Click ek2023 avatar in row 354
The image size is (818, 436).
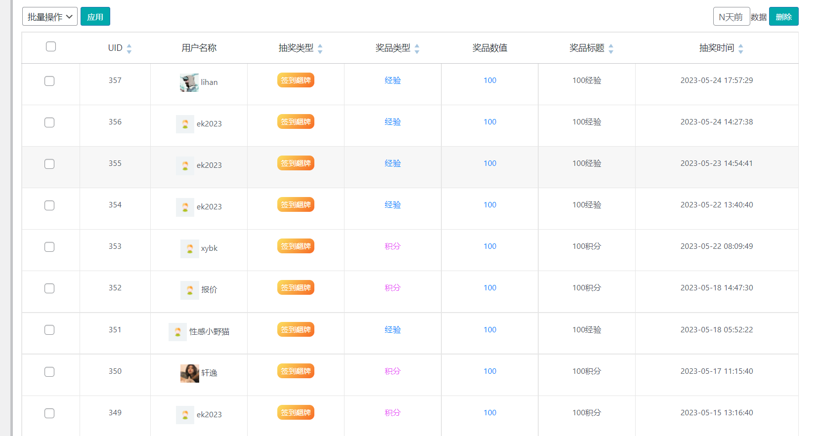(x=185, y=207)
